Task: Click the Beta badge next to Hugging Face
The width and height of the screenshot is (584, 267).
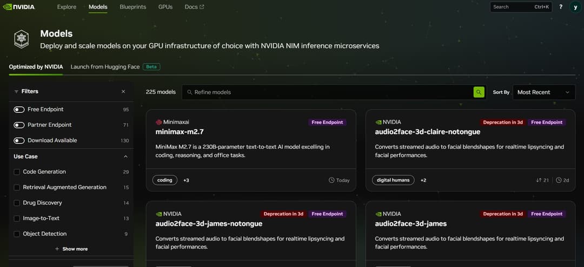Action: click(151, 67)
